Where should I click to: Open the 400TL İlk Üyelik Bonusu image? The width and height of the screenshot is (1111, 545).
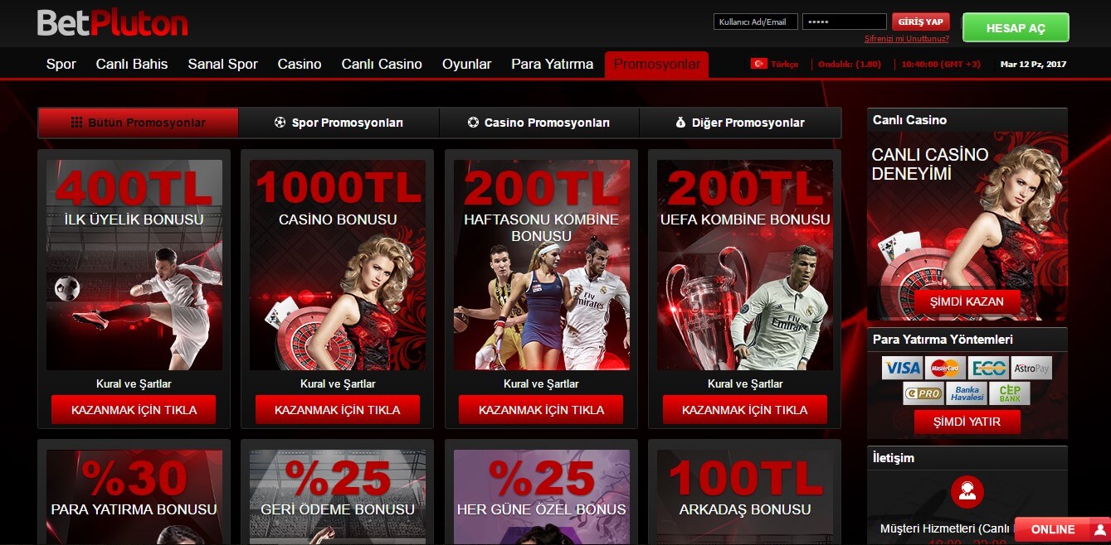pyautogui.click(x=134, y=265)
